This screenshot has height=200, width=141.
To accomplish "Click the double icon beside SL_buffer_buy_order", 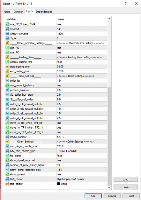I will (x=8, y=95).
